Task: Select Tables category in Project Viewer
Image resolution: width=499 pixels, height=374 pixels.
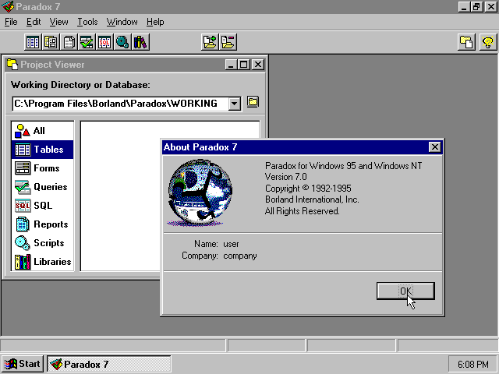Action: tap(42, 150)
